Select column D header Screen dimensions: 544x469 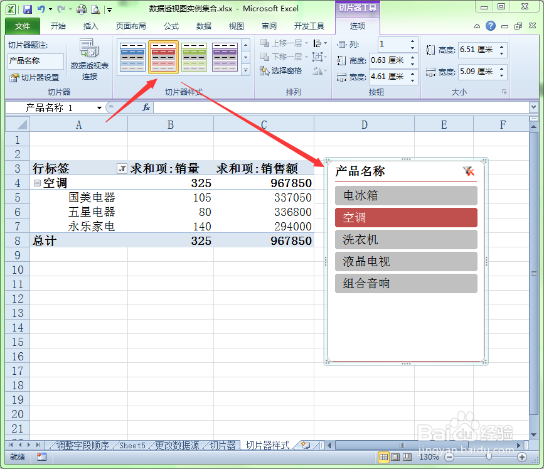coord(364,124)
